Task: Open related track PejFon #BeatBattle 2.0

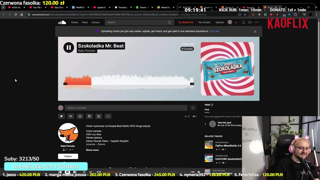Action: click(x=228, y=146)
